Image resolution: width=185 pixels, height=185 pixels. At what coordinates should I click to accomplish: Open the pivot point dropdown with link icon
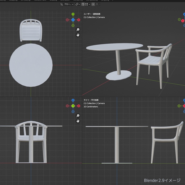tap(77, 4)
